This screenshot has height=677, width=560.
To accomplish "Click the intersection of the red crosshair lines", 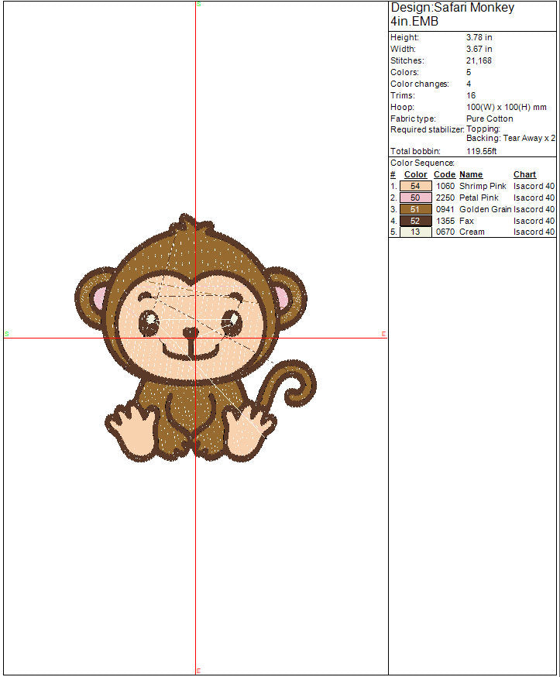I will tap(196, 338).
